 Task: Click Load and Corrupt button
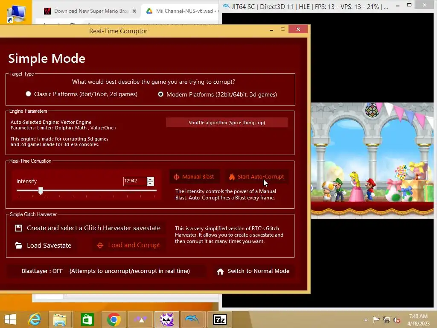click(x=128, y=245)
